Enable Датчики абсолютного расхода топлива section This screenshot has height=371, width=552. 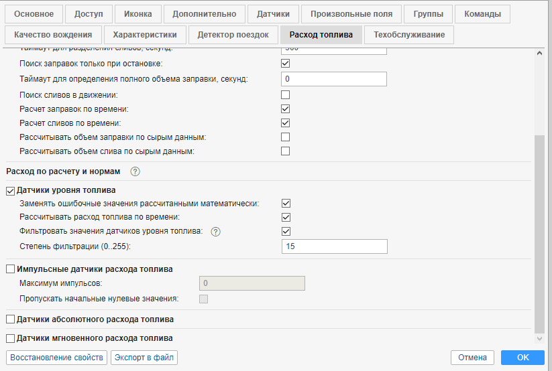click(10, 319)
